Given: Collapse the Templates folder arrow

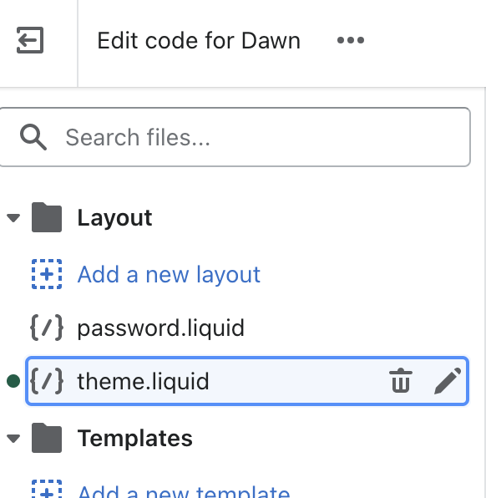Looking at the screenshot, I should [13, 439].
